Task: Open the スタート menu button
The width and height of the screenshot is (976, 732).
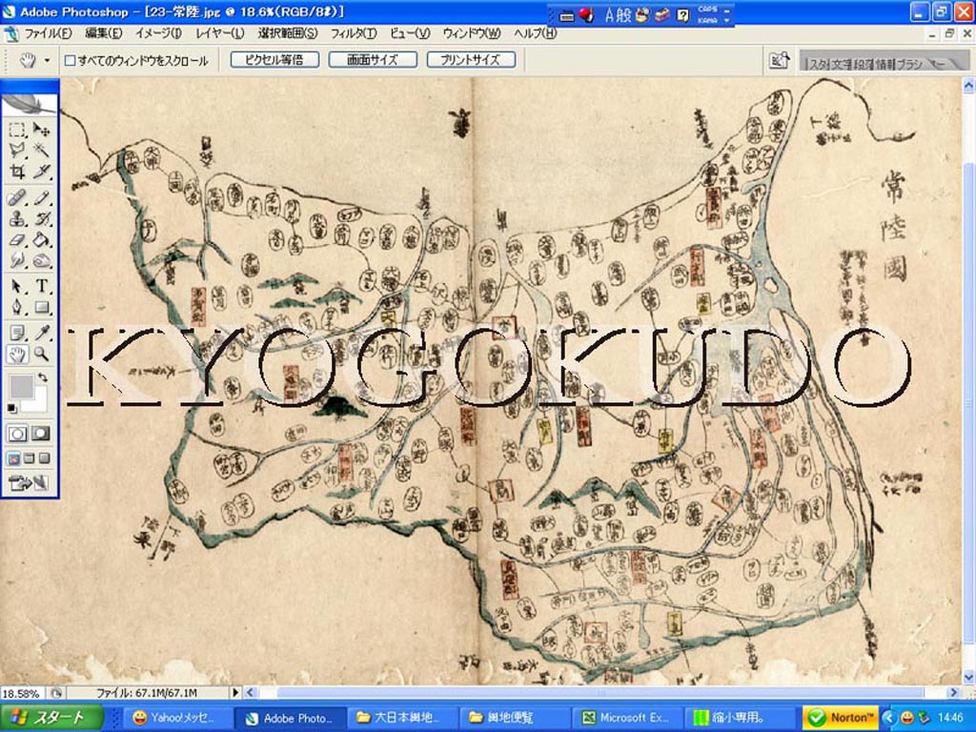Action: 51,718
